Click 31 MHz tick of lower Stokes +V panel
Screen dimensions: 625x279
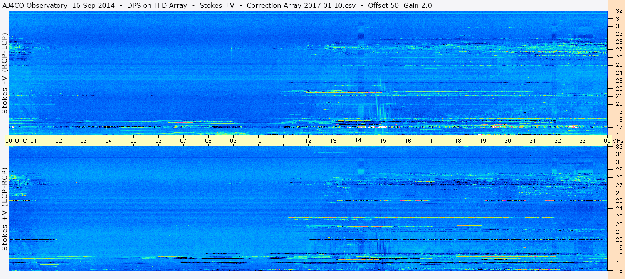point(618,154)
